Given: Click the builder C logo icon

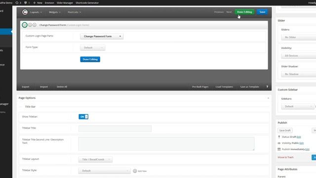Looking at the screenshot, I should click(25, 12).
